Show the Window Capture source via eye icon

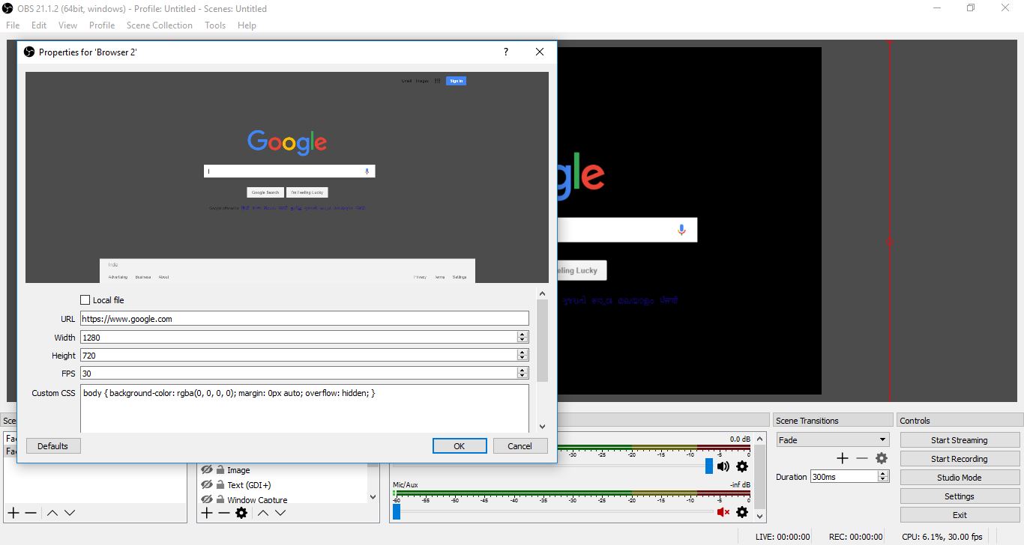[207, 499]
